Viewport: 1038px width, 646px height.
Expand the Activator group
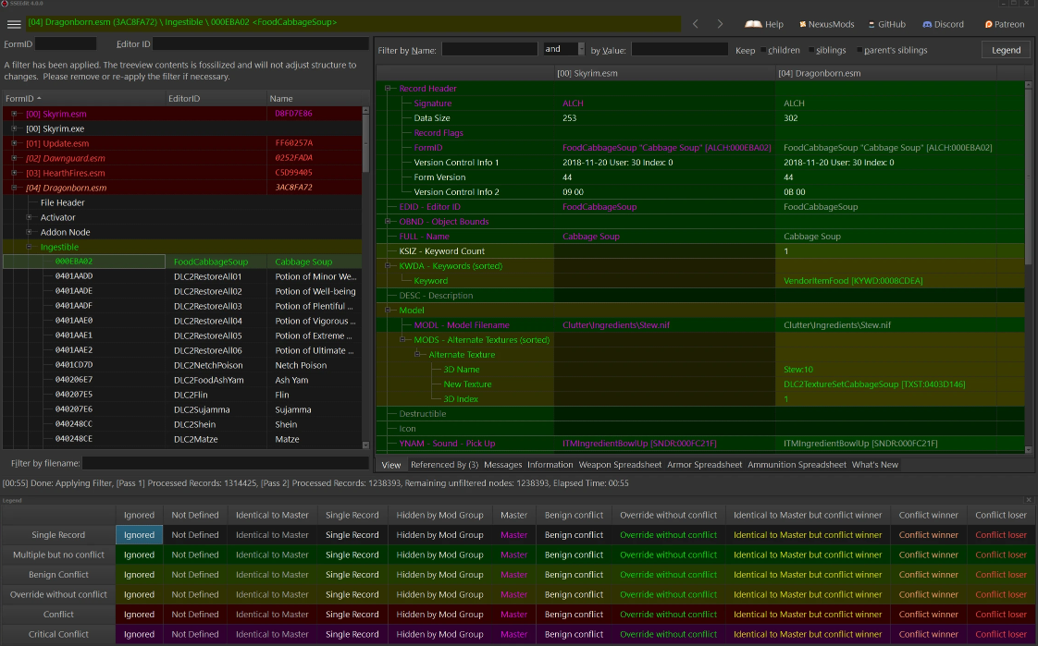pyautogui.click(x=29, y=217)
